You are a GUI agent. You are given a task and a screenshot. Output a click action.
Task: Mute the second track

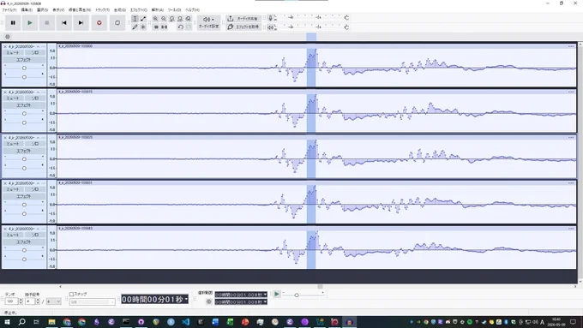13,98
